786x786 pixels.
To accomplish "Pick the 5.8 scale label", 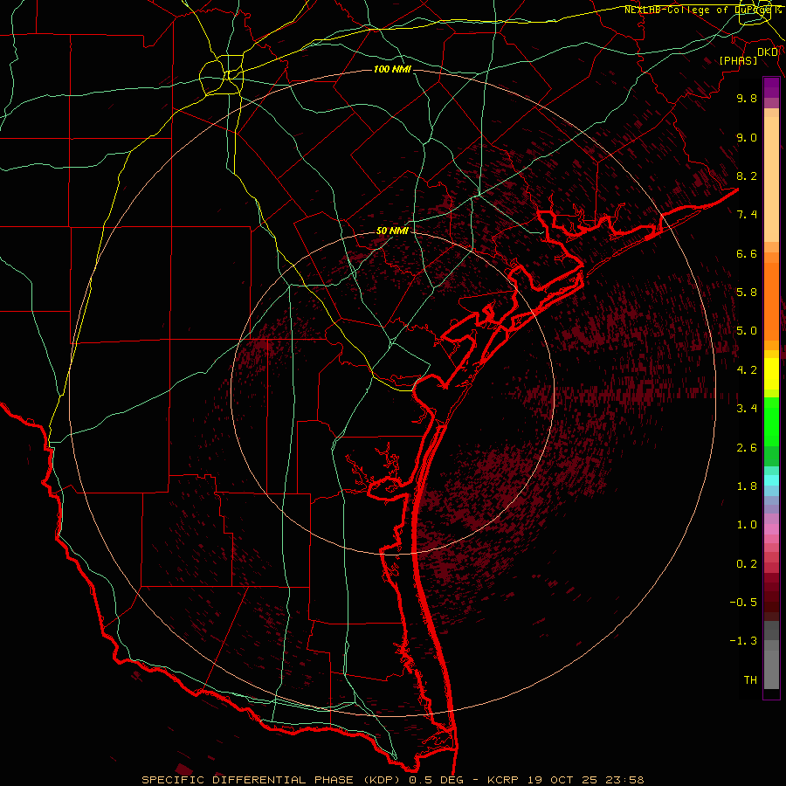I will (x=747, y=293).
